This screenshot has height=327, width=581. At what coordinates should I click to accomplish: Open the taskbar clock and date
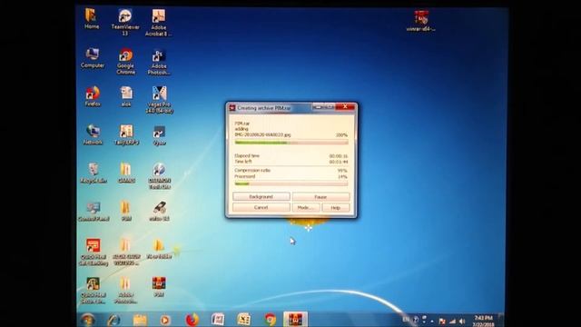tap(484, 321)
